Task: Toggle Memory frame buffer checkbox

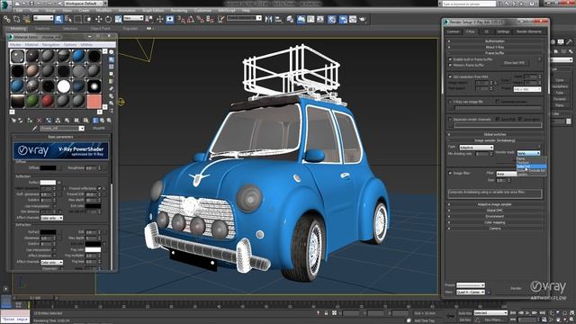Action: point(450,65)
